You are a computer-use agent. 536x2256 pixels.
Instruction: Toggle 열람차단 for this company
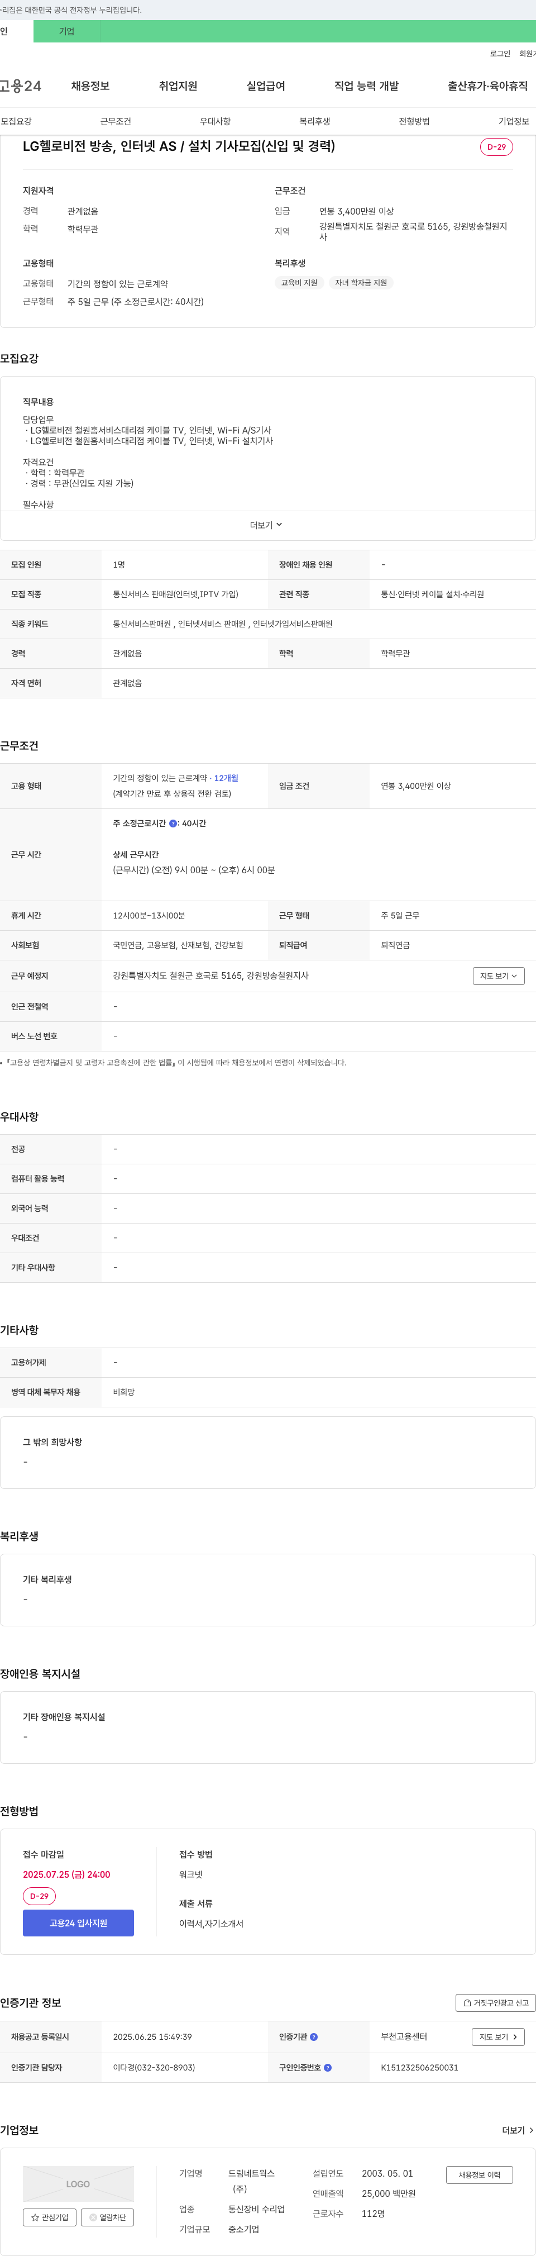(107, 2217)
